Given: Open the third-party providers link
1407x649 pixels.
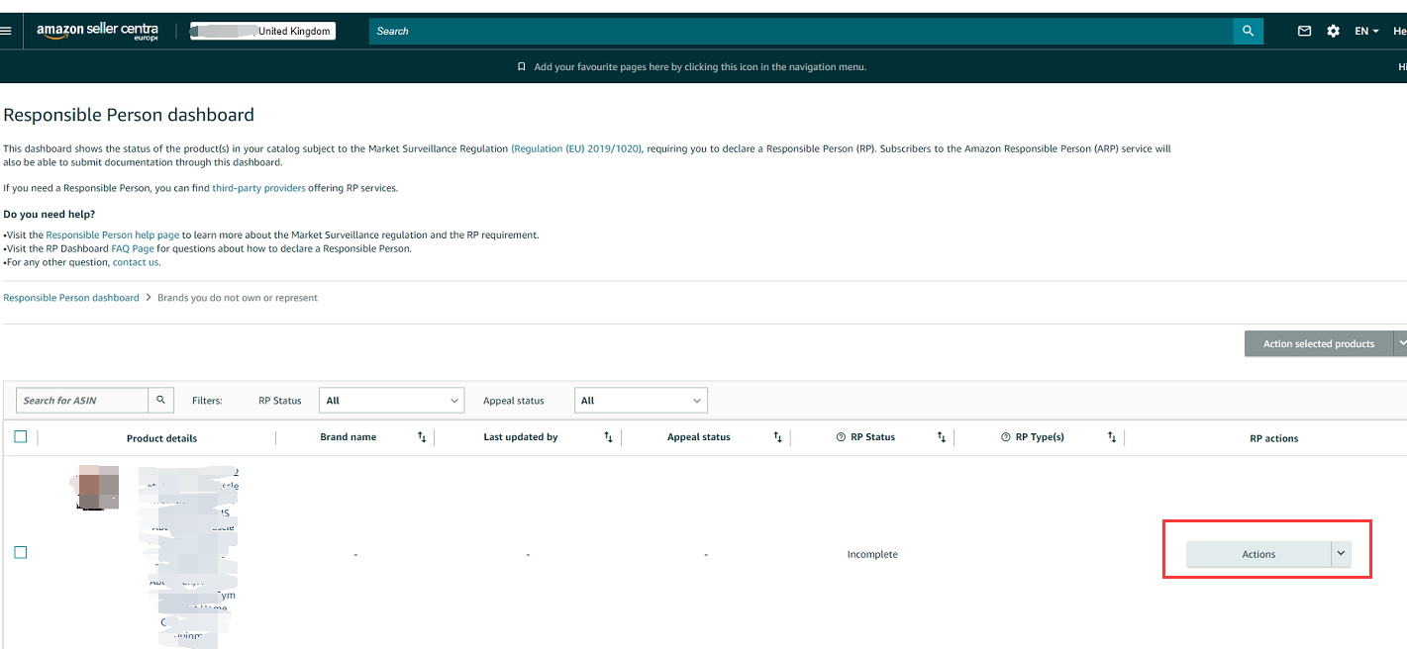Looking at the screenshot, I should (258, 188).
